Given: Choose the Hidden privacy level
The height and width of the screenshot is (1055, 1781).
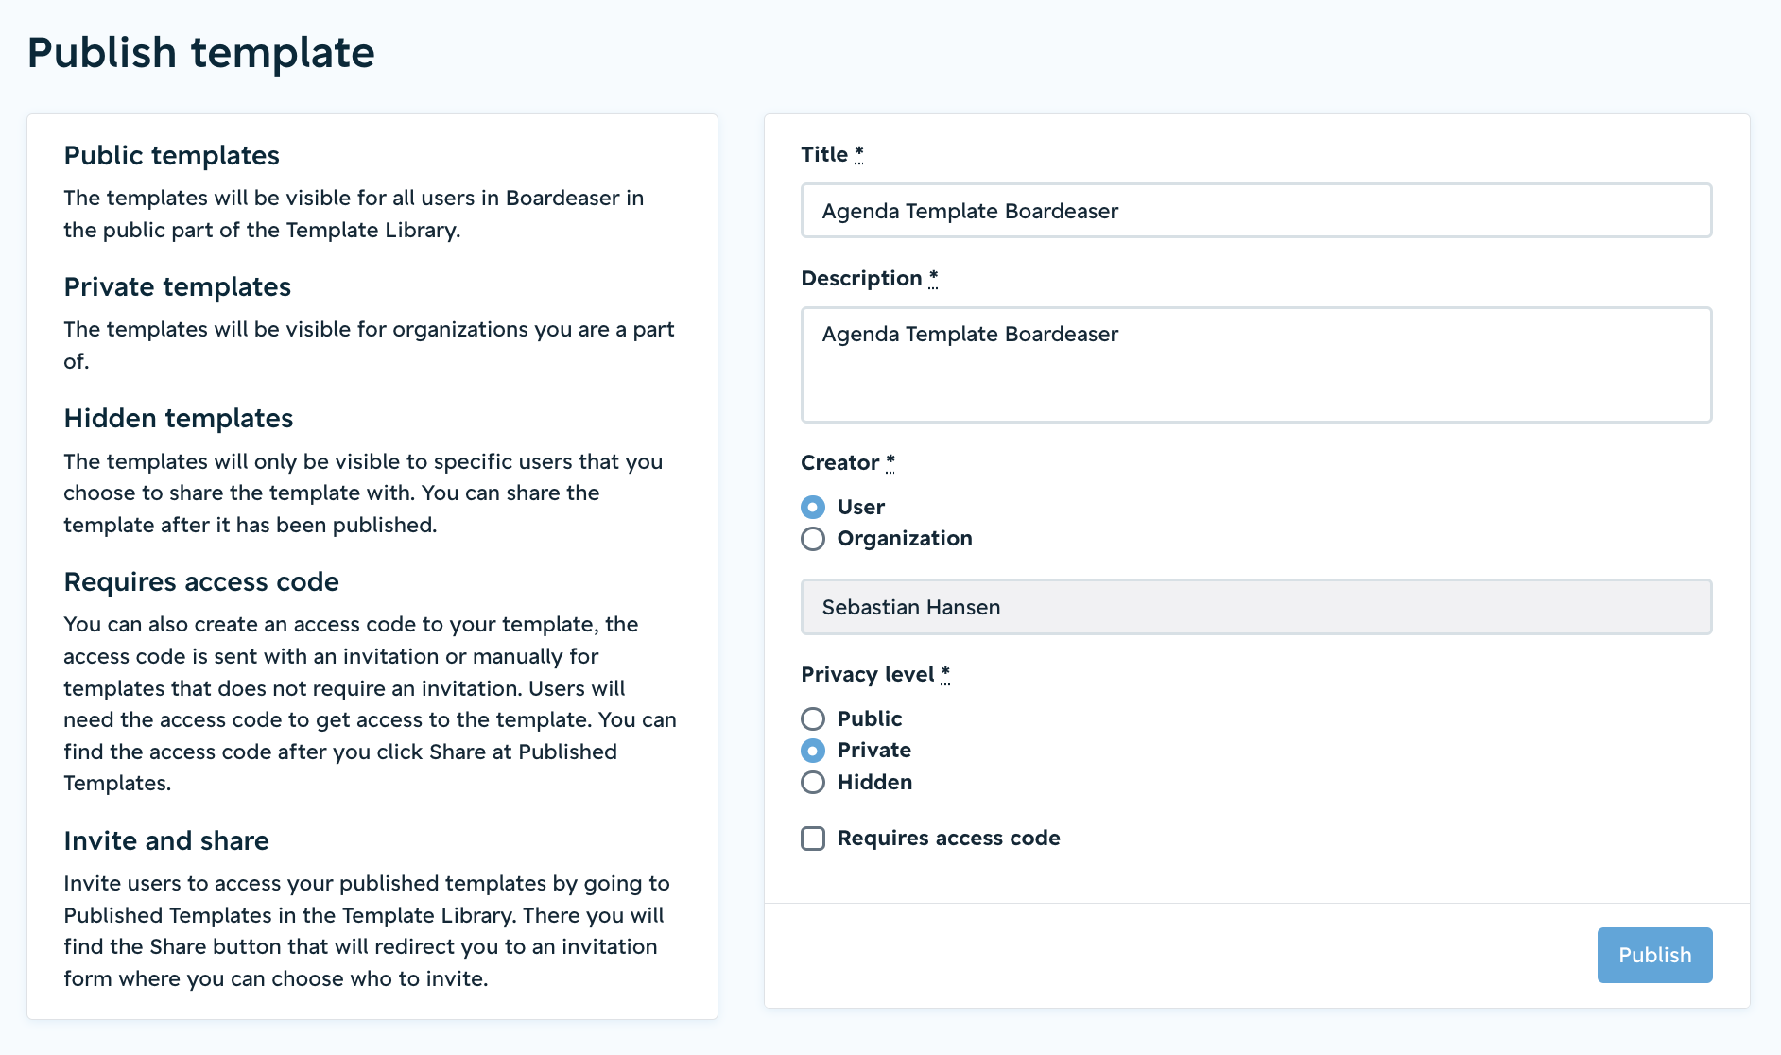Looking at the screenshot, I should pos(813,783).
